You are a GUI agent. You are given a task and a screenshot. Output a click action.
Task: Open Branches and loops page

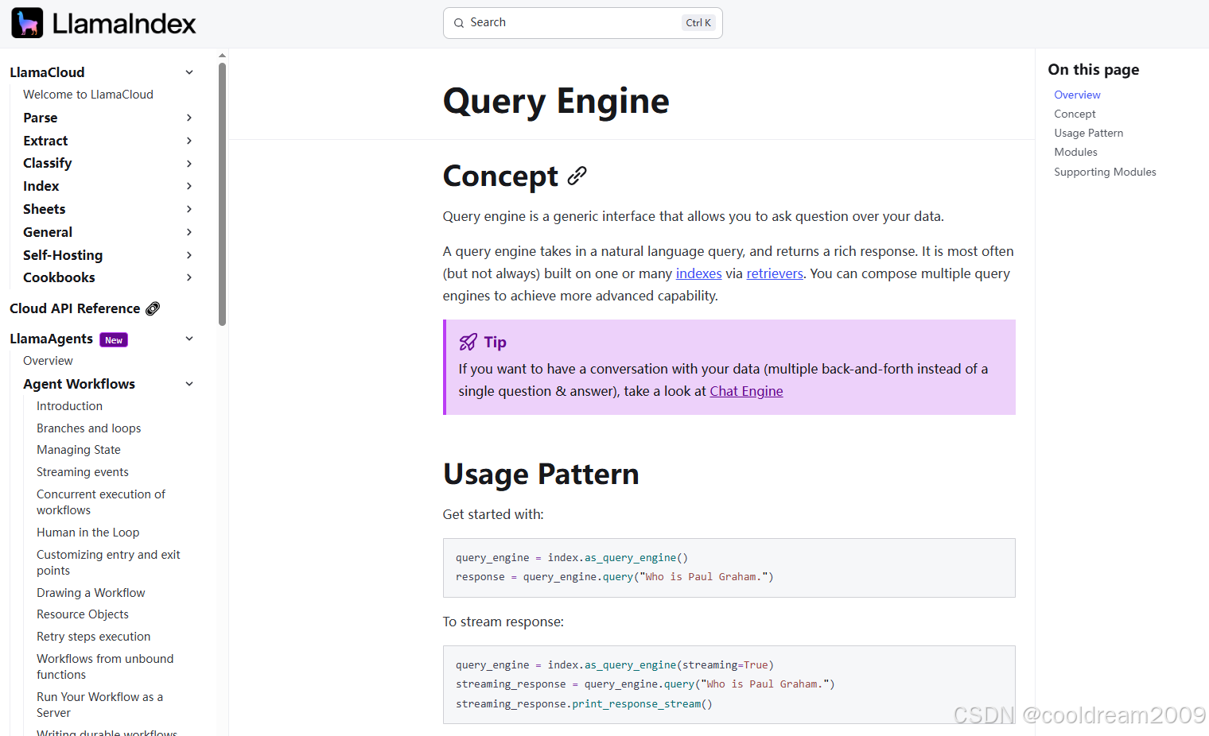click(x=88, y=428)
